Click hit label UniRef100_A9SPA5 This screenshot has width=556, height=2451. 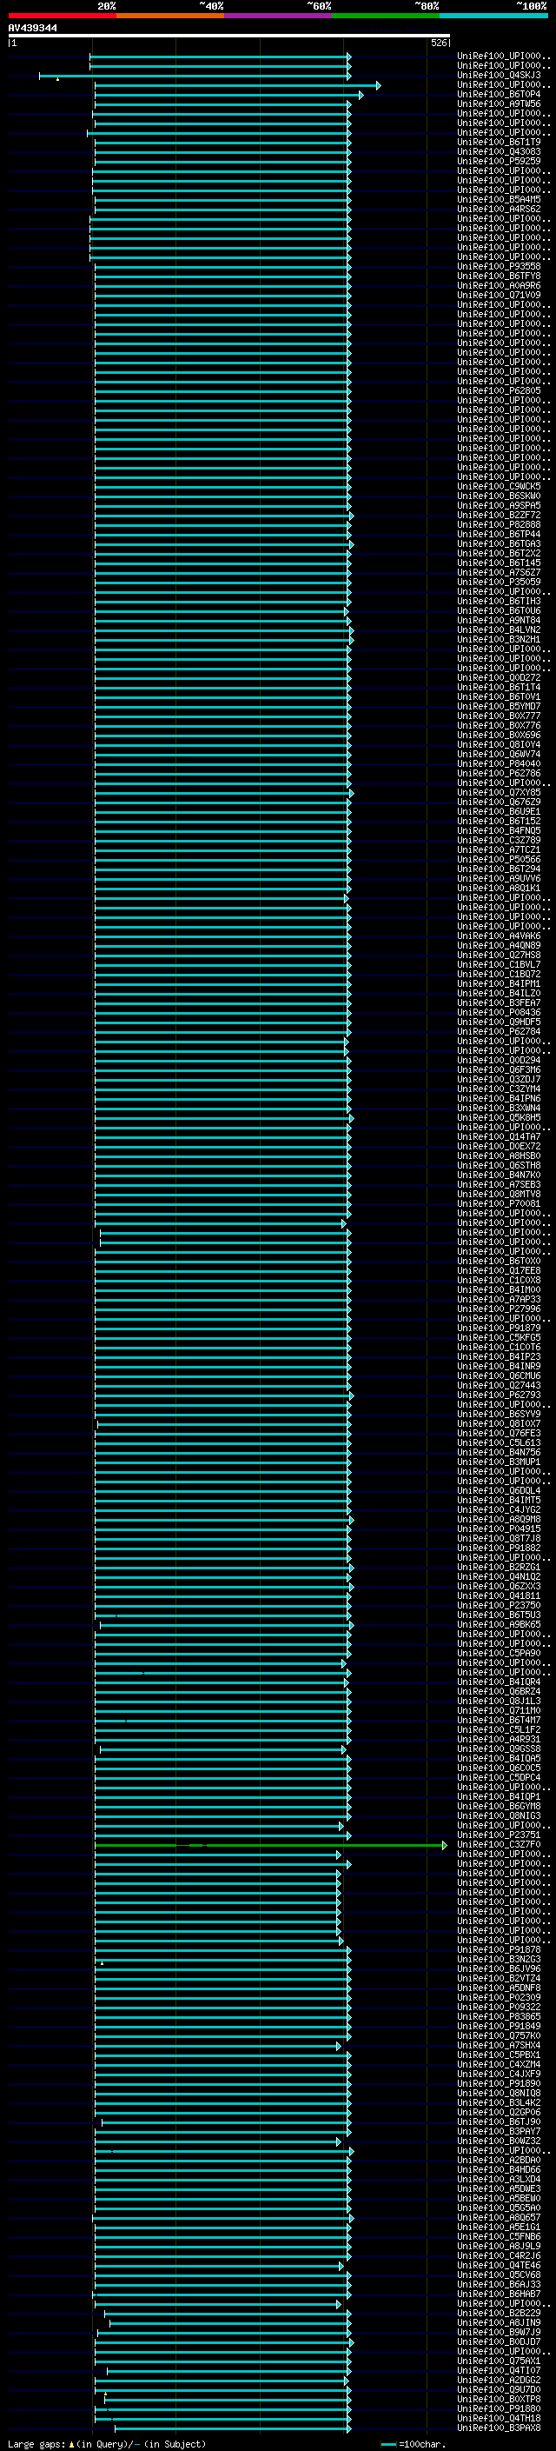499,505
